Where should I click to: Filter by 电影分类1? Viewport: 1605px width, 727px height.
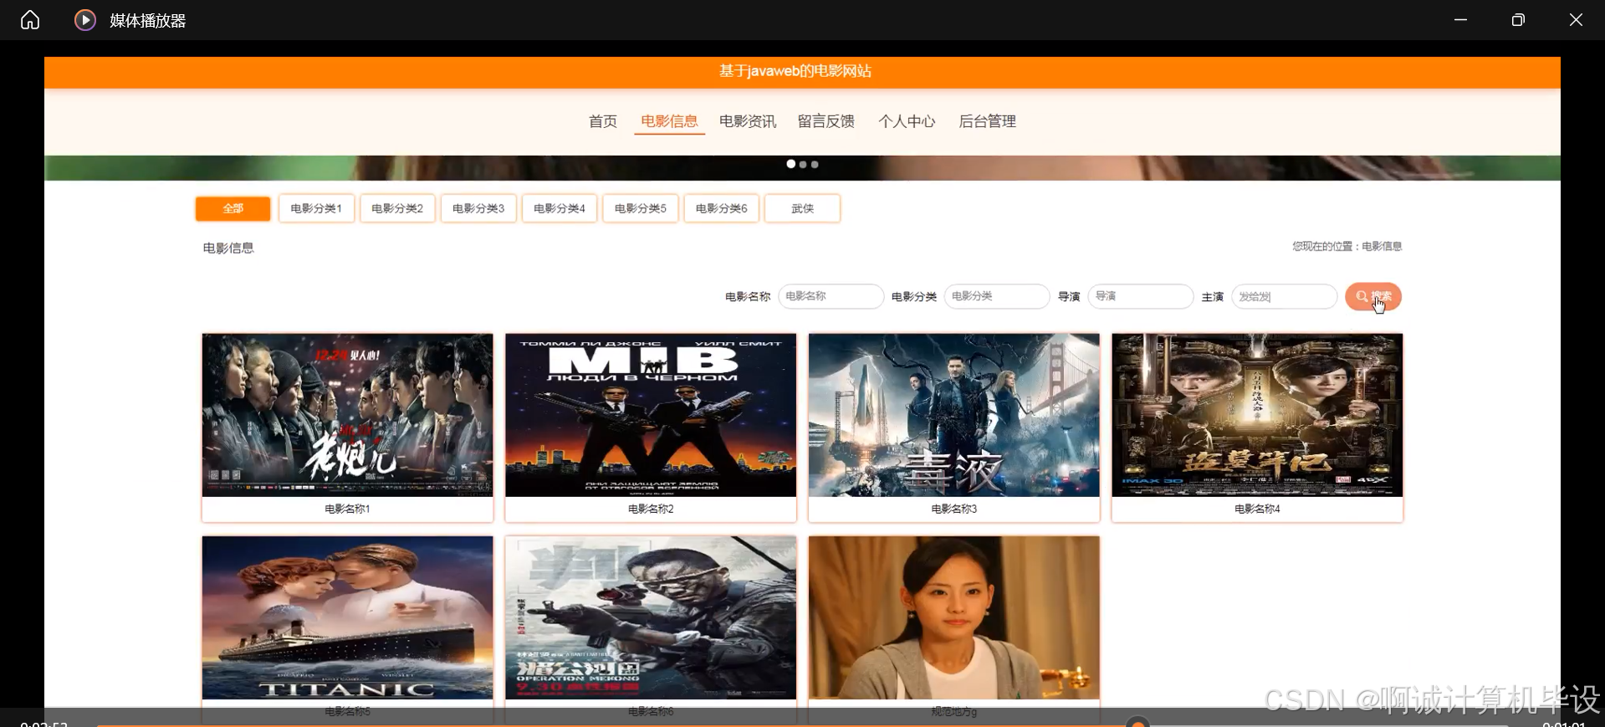pyautogui.click(x=316, y=208)
